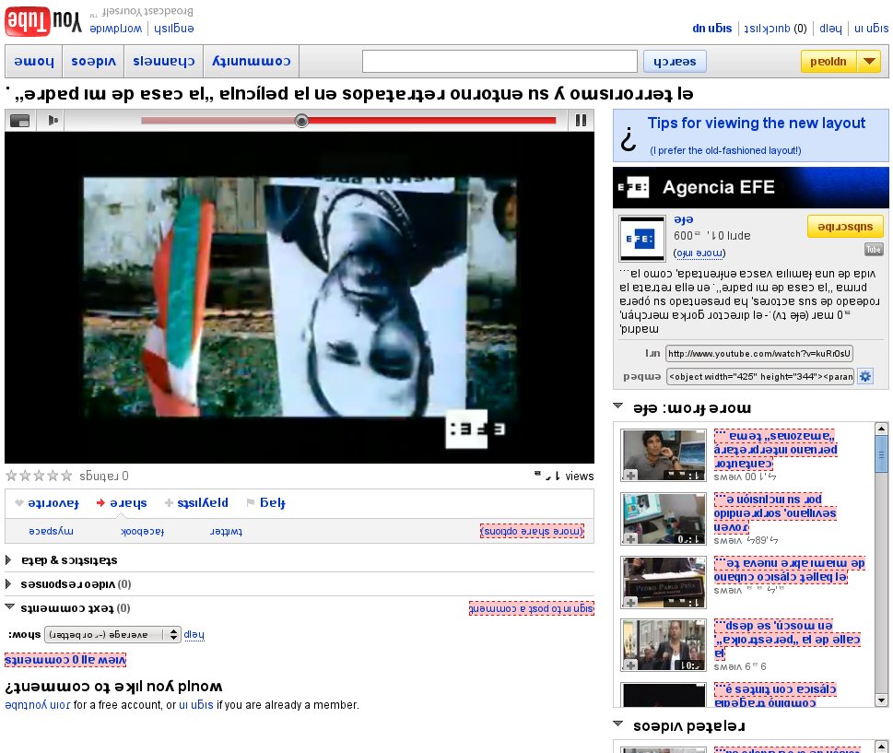This screenshot has height=753, width=893.
Task: Click the question mark tips icon
Action: click(629, 138)
